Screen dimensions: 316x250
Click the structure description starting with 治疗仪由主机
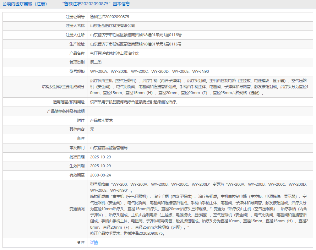[x=199, y=87]
